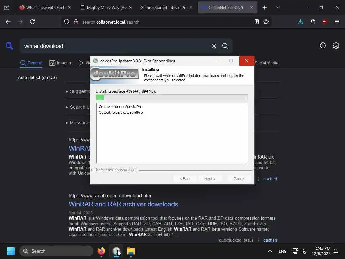345x259 pixels.
Task: Open tracking protection shield icon
Action: [67, 22]
